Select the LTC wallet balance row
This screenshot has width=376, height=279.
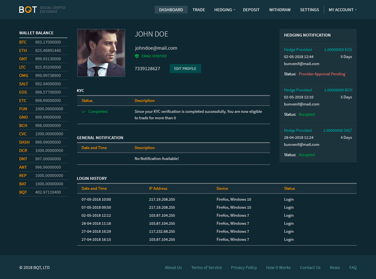pyautogui.click(x=43, y=67)
